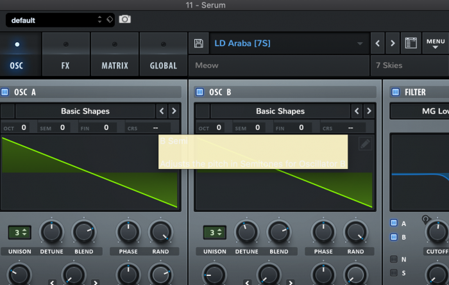Select previous wavetable for OSC A
The width and height of the screenshot is (449, 285).
(162, 111)
